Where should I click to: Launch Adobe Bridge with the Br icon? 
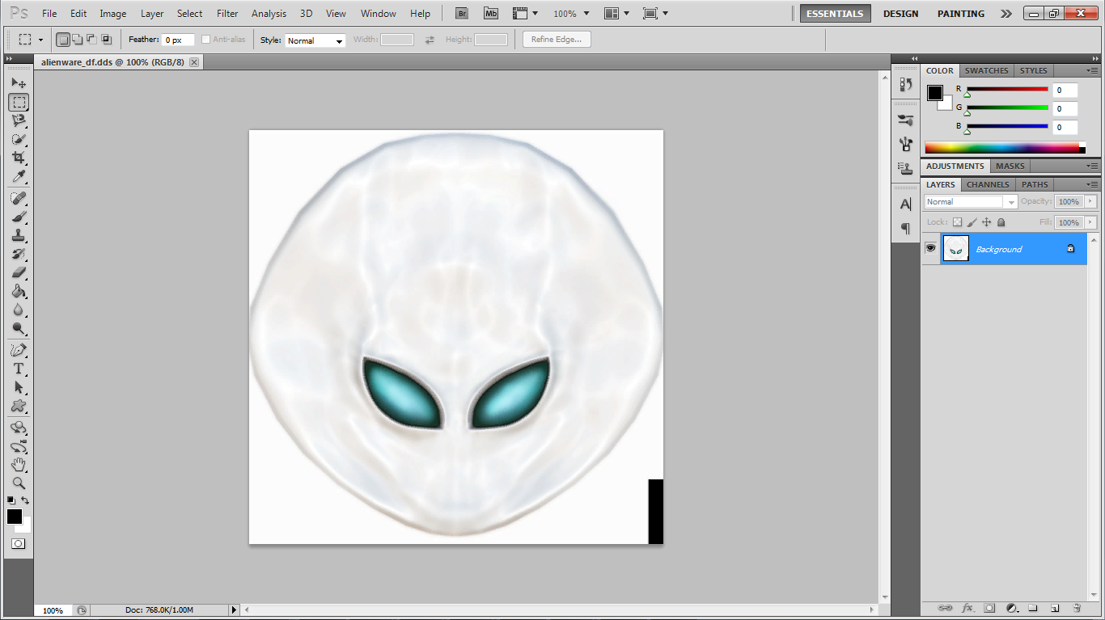[462, 13]
